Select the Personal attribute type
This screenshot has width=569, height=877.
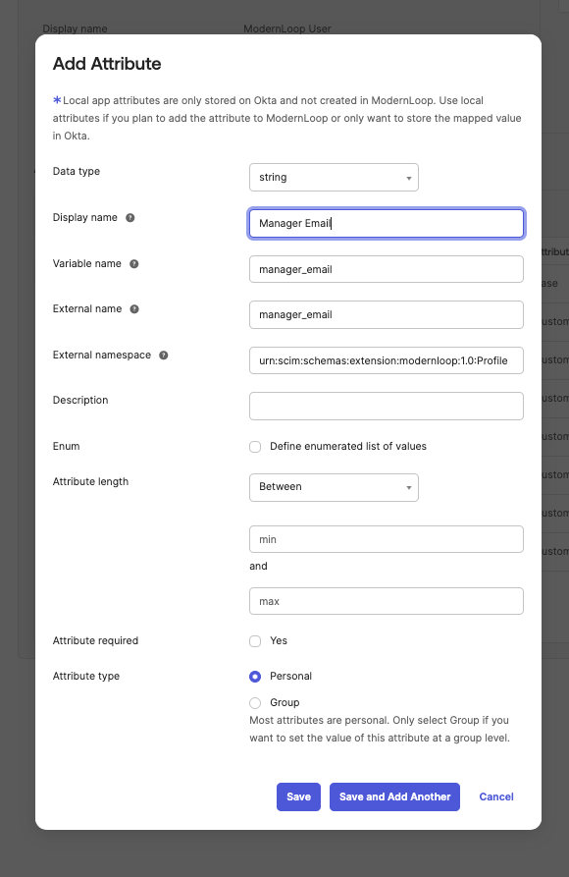tap(255, 677)
